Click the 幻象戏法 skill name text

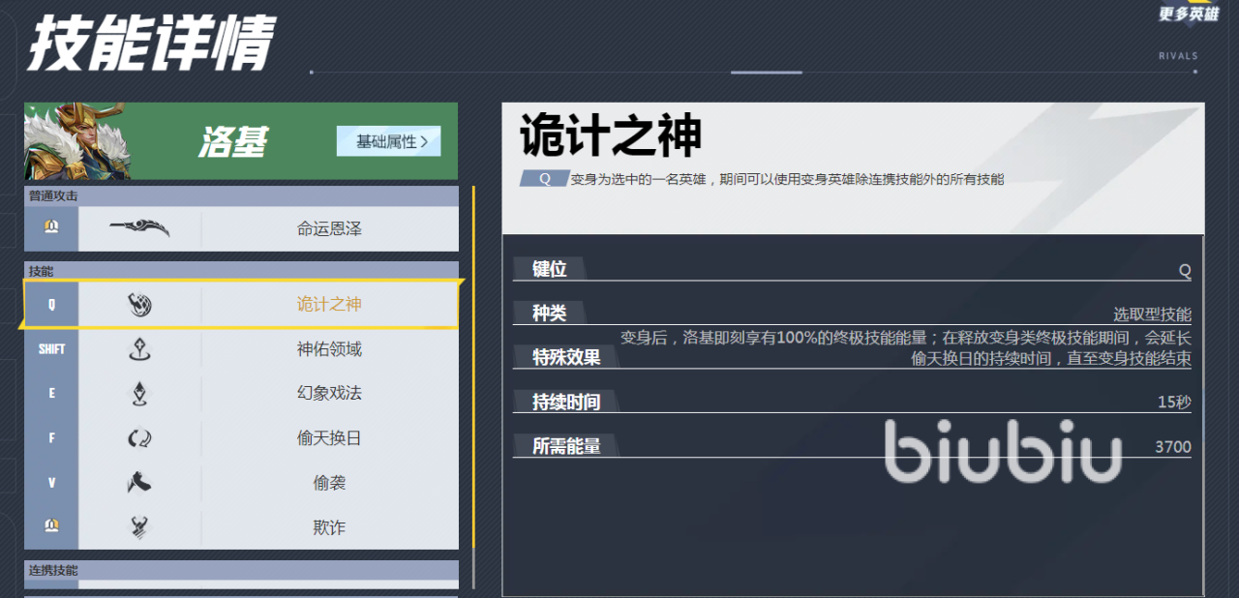point(329,394)
